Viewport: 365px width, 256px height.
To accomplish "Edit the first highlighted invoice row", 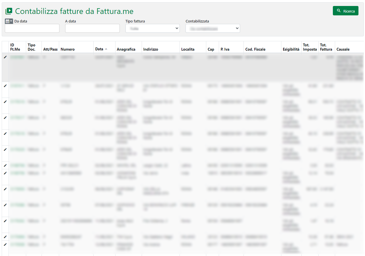I will [x=5, y=57].
